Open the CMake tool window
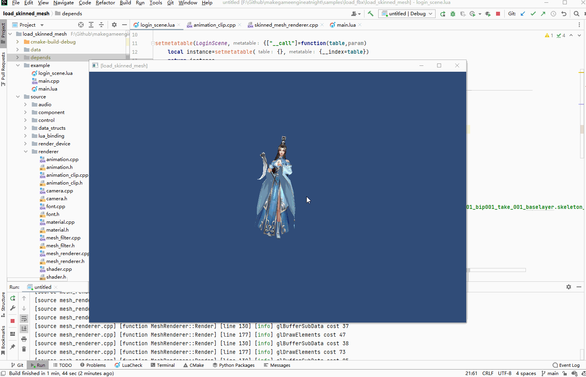 pos(194,365)
